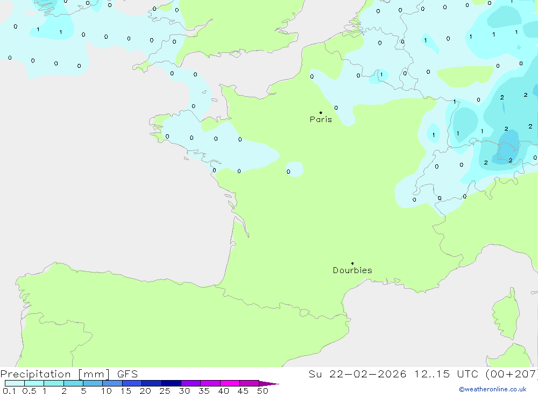Image resolution: width=538 pixels, height=394 pixels.
Task: Click the legend scale label '25'
Action: (165, 391)
